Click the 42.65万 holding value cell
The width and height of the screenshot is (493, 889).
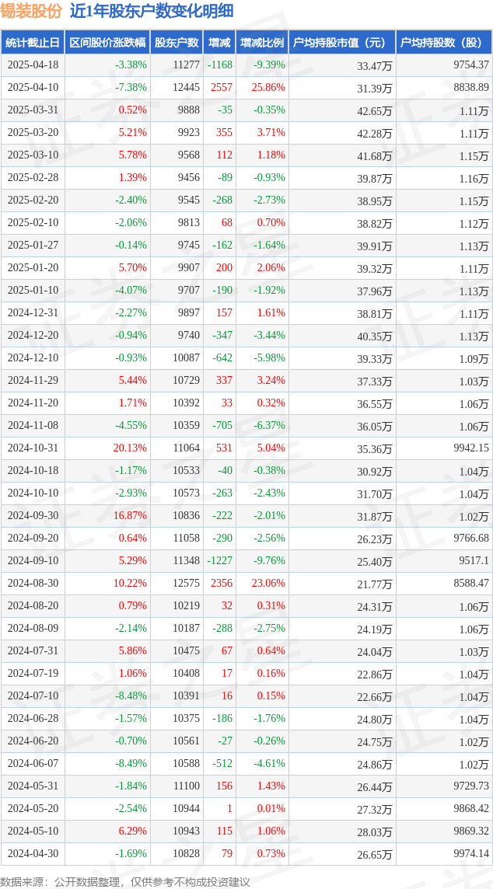click(x=375, y=110)
